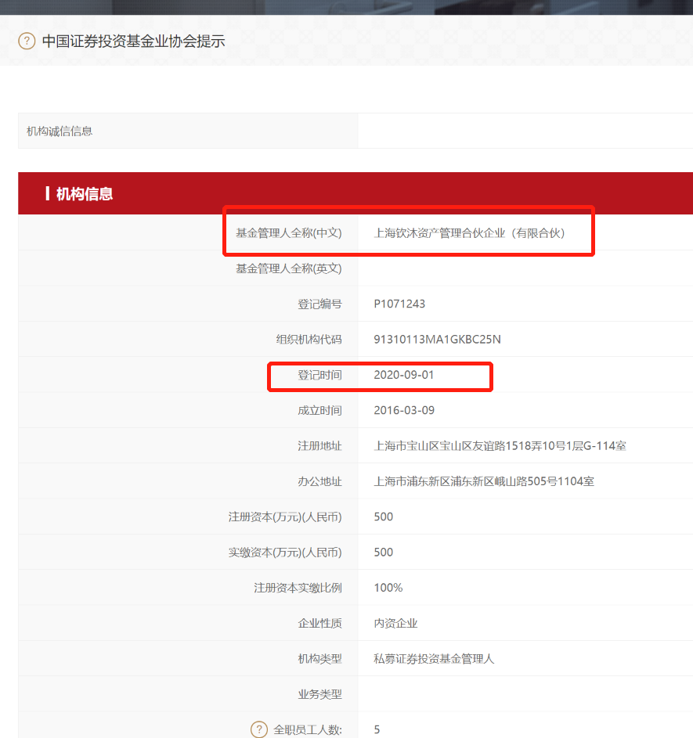The height and width of the screenshot is (738, 693).
Task: Click the registration date 2020-09-01
Action: click(x=403, y=375)
